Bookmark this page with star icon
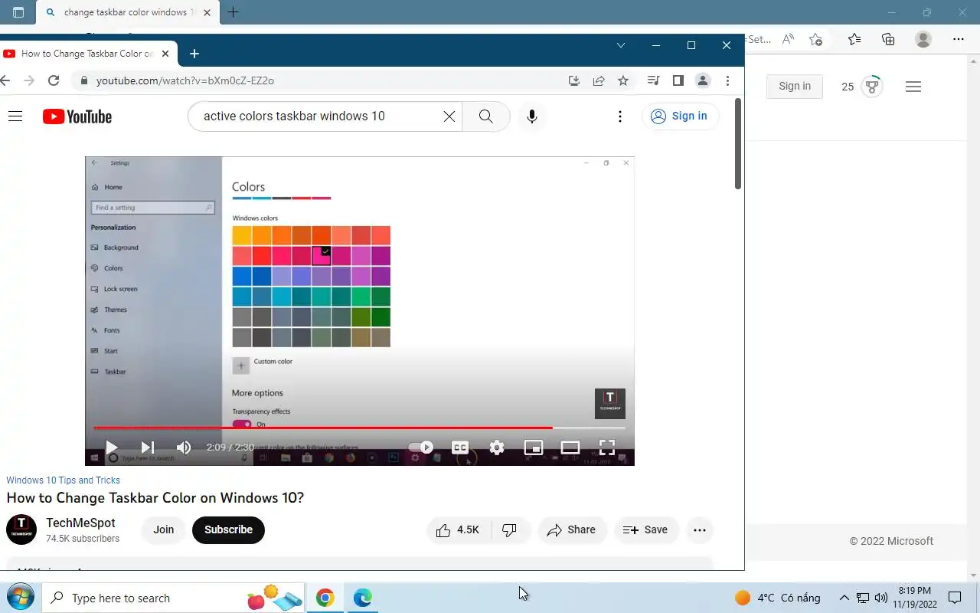This screenshot has height=613, width=980. tap(623, 80)
